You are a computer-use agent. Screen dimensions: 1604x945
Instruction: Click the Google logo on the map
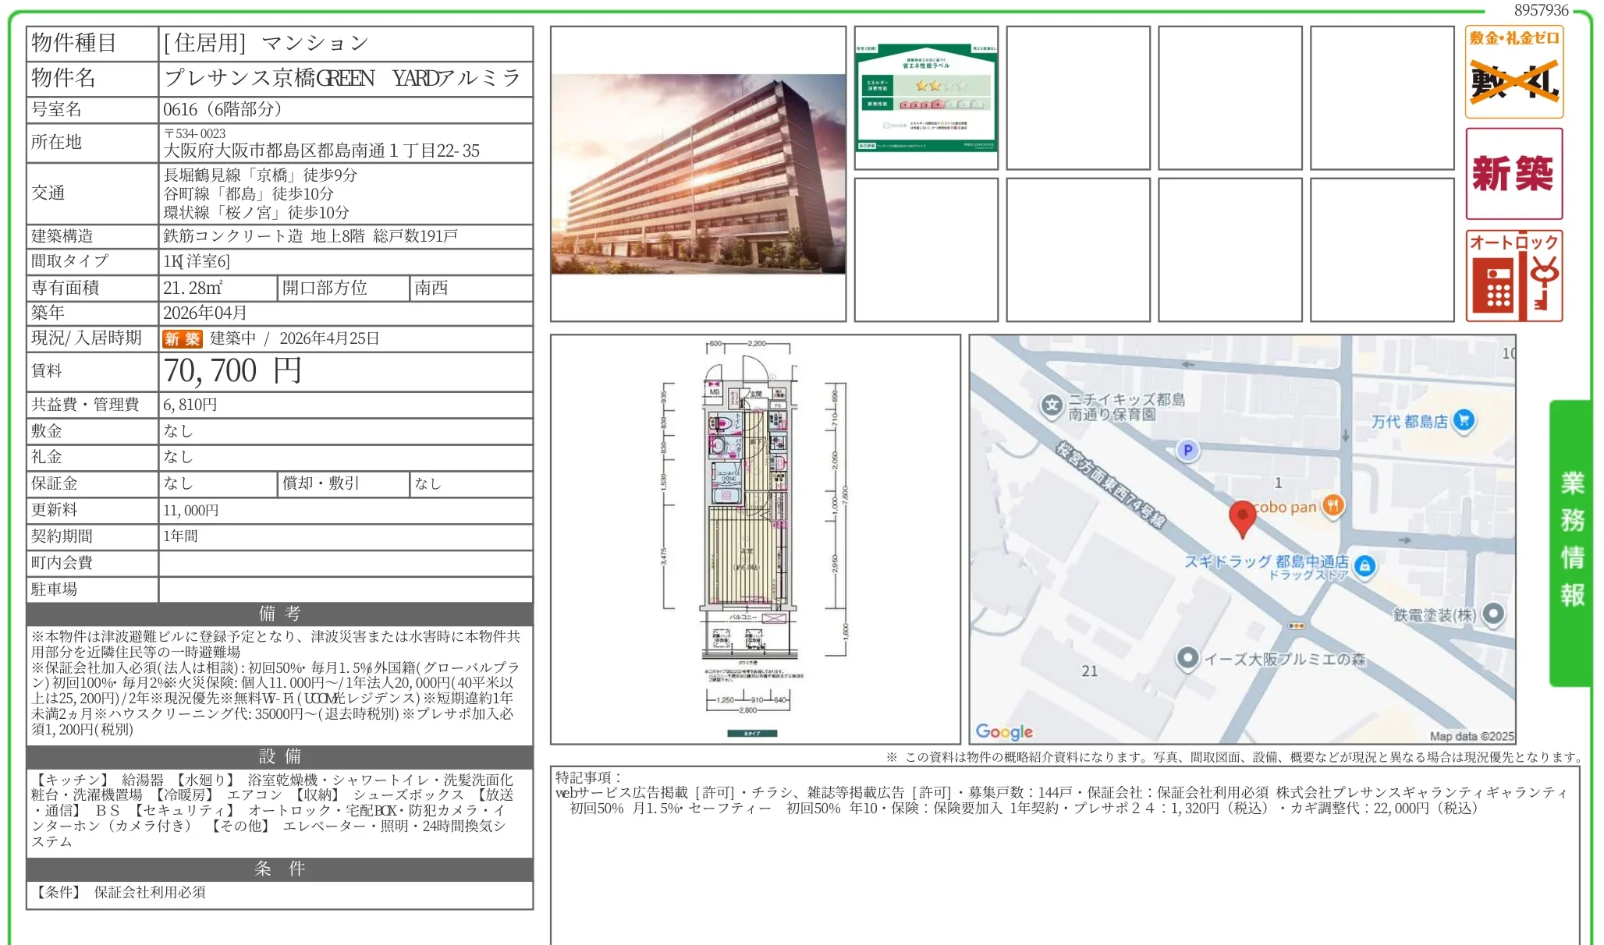[1004, 731]
